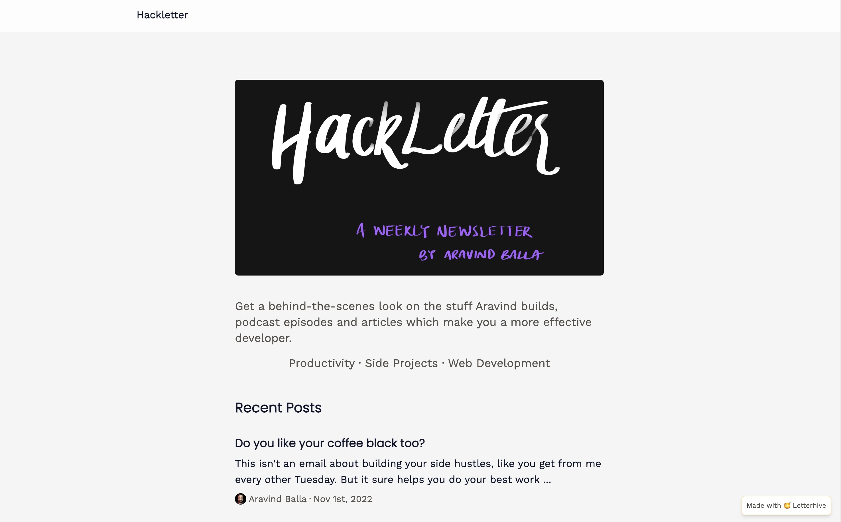Viewport: 841px width, 522px height.
Task: Click the word Letterhive in the corner badge
Action: 809,505
